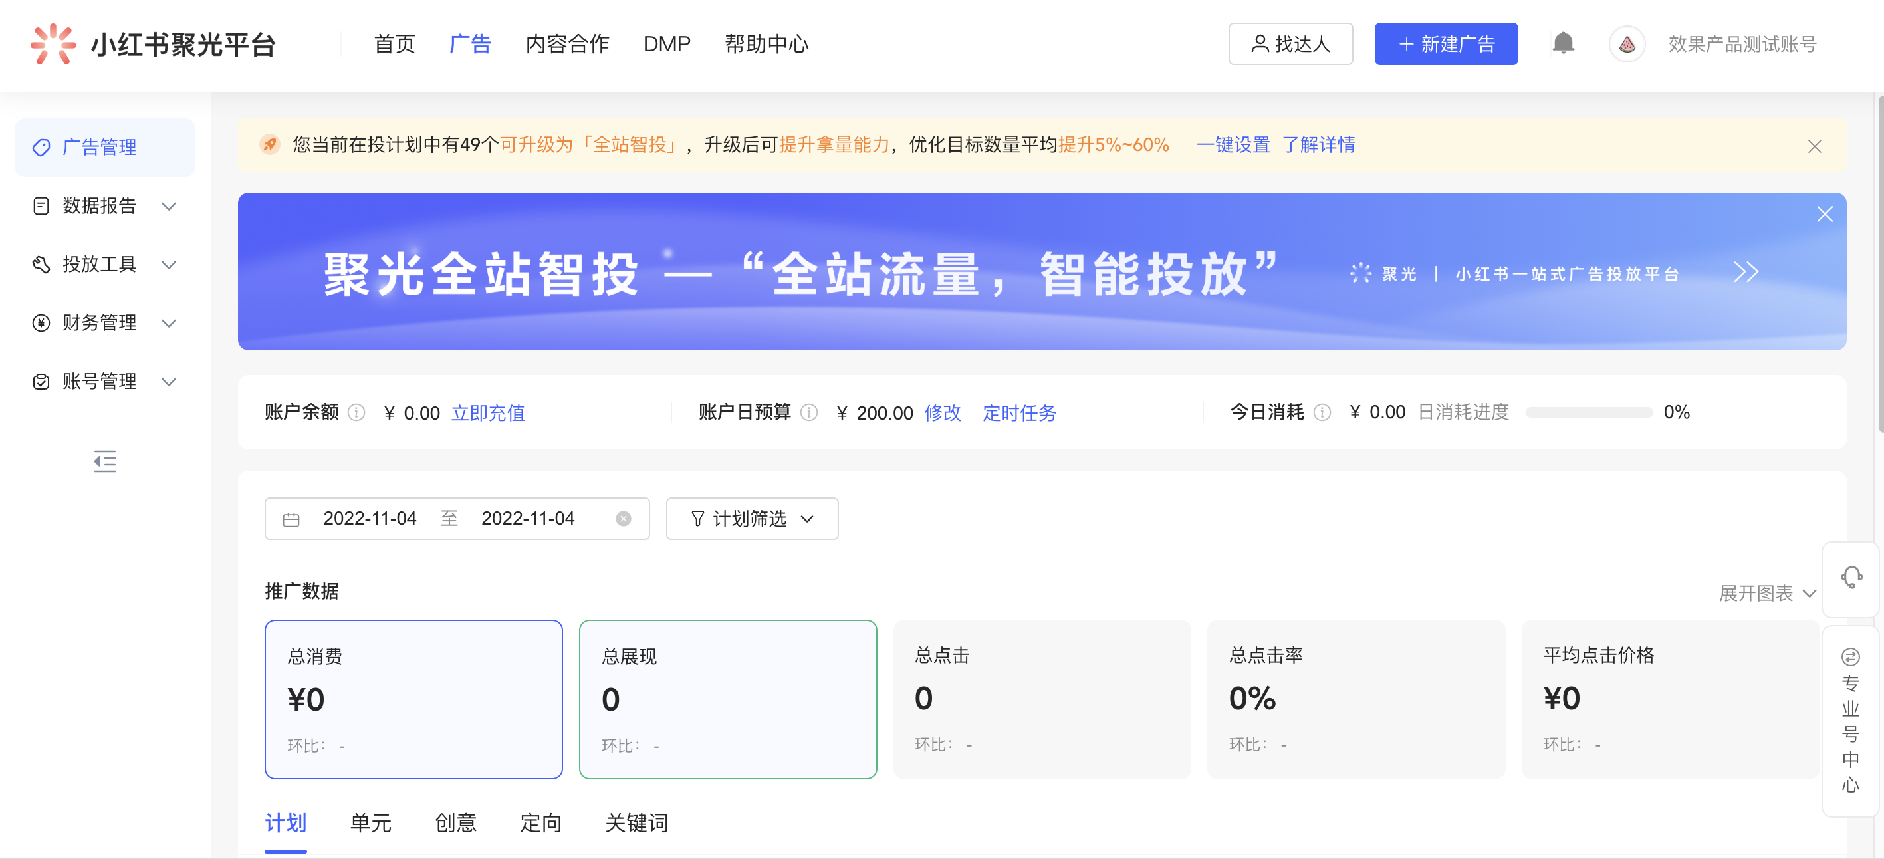Switch to the 定向 tab
Image resolution: width=1884 pixels, height=859 pixels.
coord(540,823)
